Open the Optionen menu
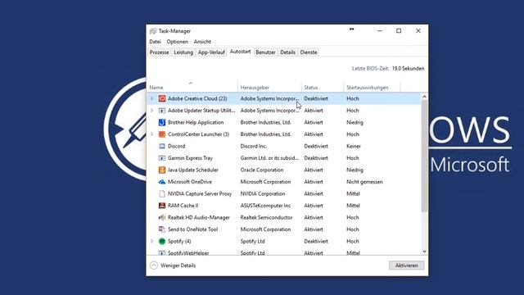Viewport: 524px width, 295px height. coord(177,42)
